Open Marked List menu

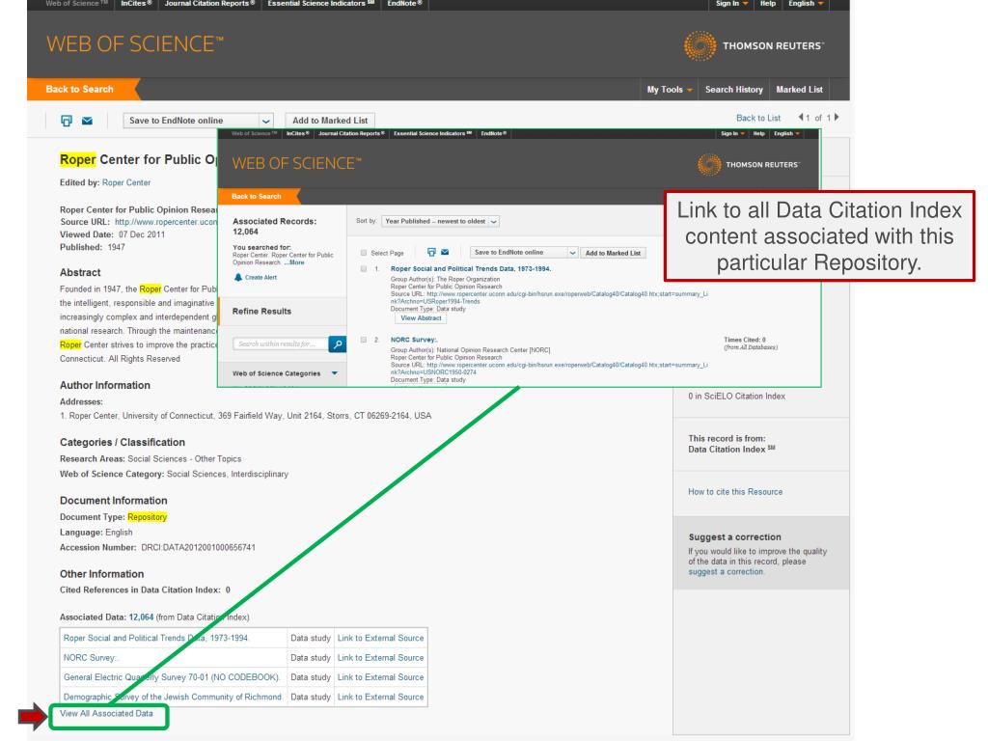[x=799, y=90]
